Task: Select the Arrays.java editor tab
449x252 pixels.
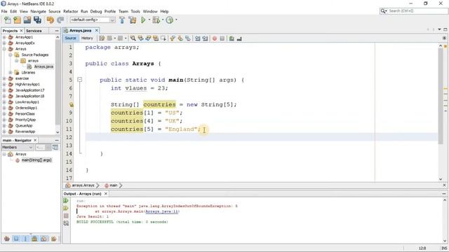Action: coord(81,30)
